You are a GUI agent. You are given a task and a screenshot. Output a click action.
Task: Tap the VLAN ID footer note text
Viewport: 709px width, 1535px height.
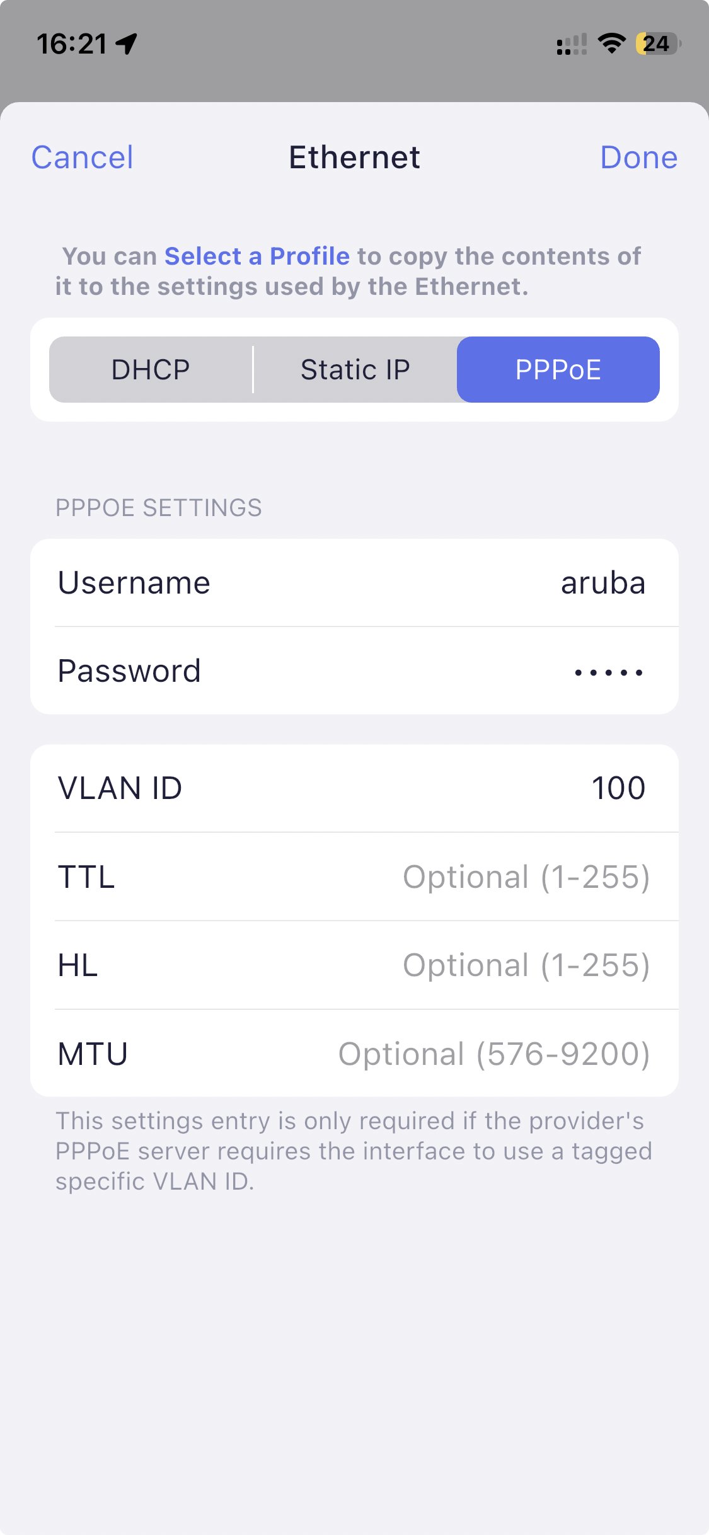click(353, 1151)
